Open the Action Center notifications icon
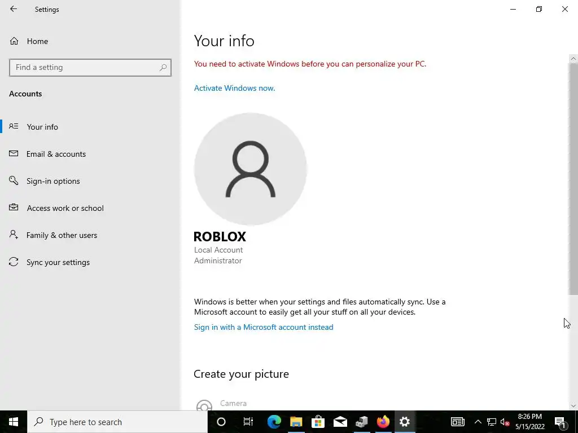The width and height of the screenshot is (578, 433). pos(561,422)
